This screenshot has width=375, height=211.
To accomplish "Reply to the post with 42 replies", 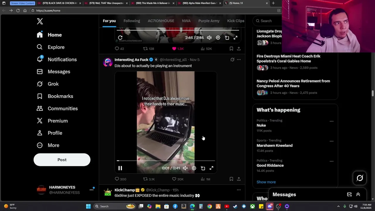I will tap(119, 49).
